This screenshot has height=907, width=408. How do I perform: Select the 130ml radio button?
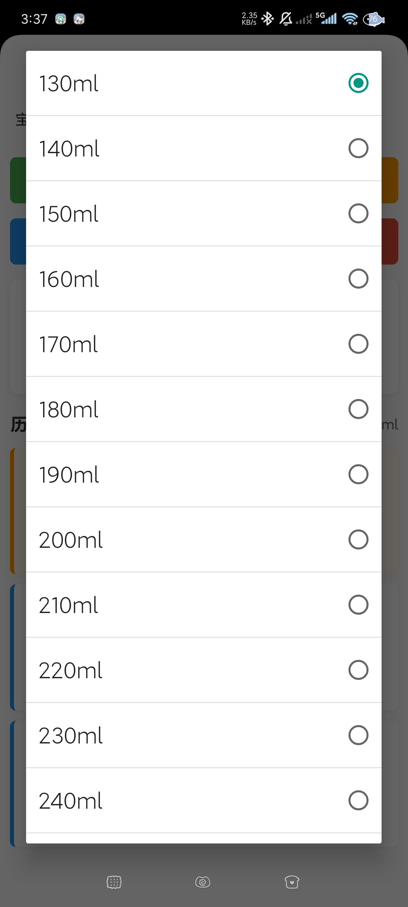(358, 83)
